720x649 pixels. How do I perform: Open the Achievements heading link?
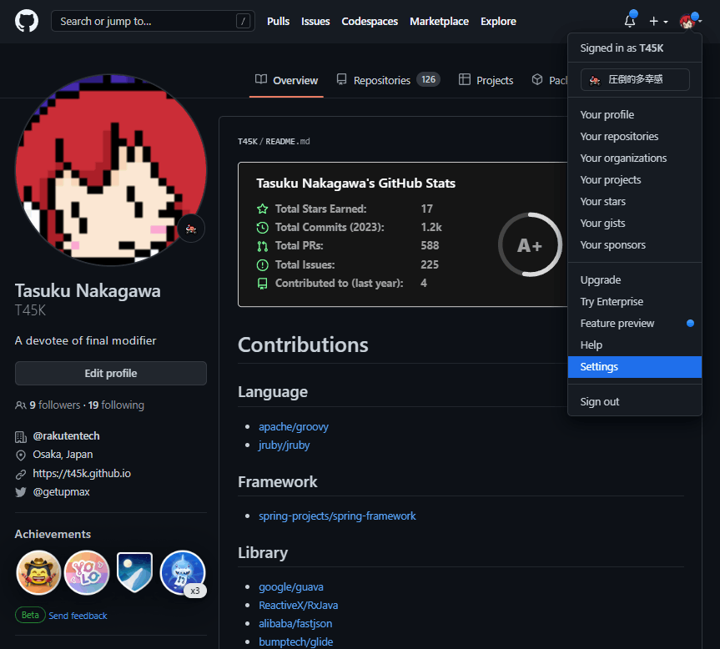click(x=53, y=534)
